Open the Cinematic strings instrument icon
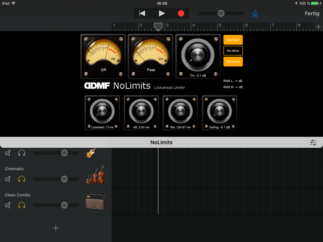 point(95,175)
